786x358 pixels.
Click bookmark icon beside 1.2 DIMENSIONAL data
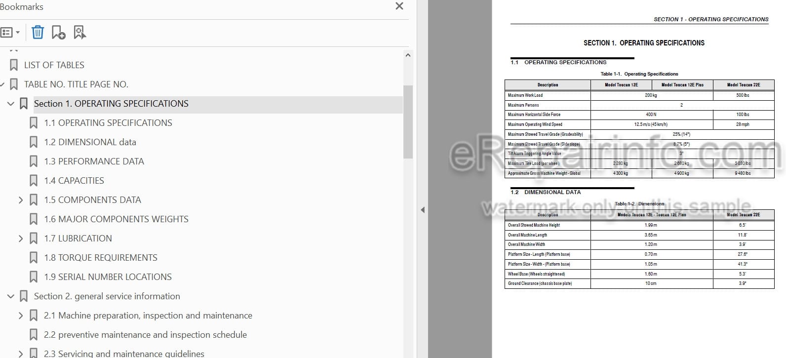[x=34, y=142]
